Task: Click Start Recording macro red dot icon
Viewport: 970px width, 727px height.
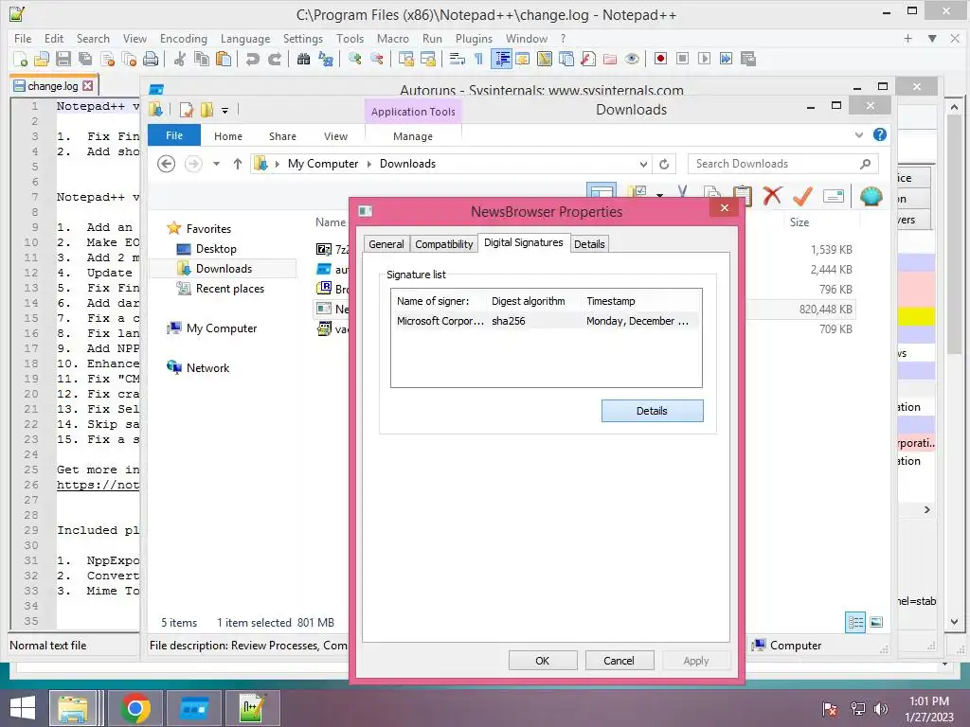Action: (660, 59)
